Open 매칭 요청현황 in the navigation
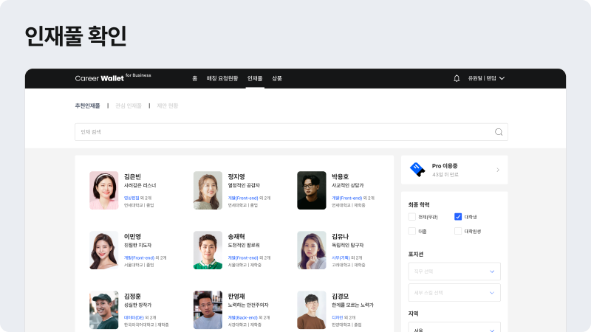This screenshot has height=332, width=591. [x=222, y=78]
